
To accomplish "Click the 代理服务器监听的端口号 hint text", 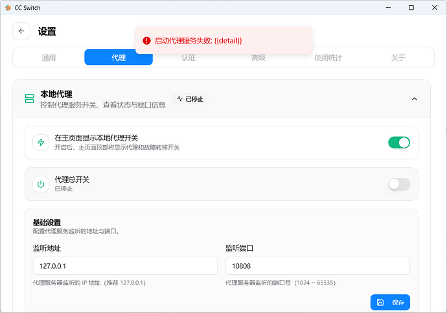I will (281, 283).
